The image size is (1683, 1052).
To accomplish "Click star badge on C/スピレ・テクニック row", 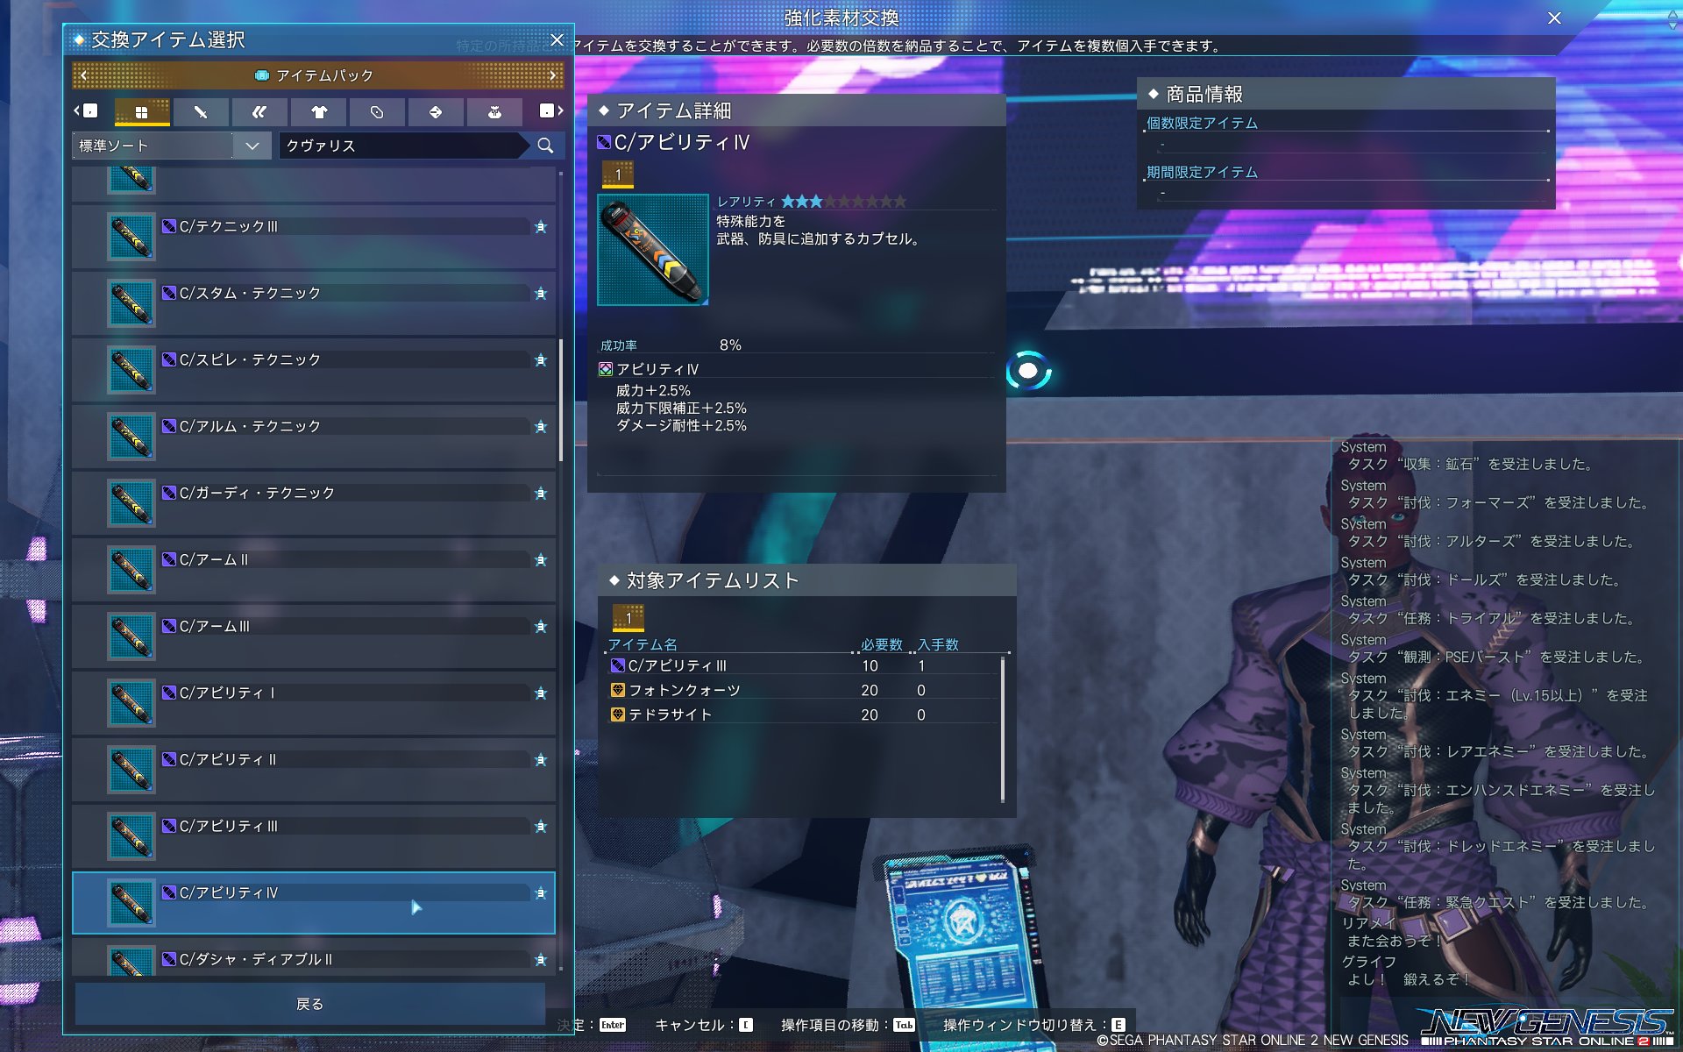I will [541, 360].
